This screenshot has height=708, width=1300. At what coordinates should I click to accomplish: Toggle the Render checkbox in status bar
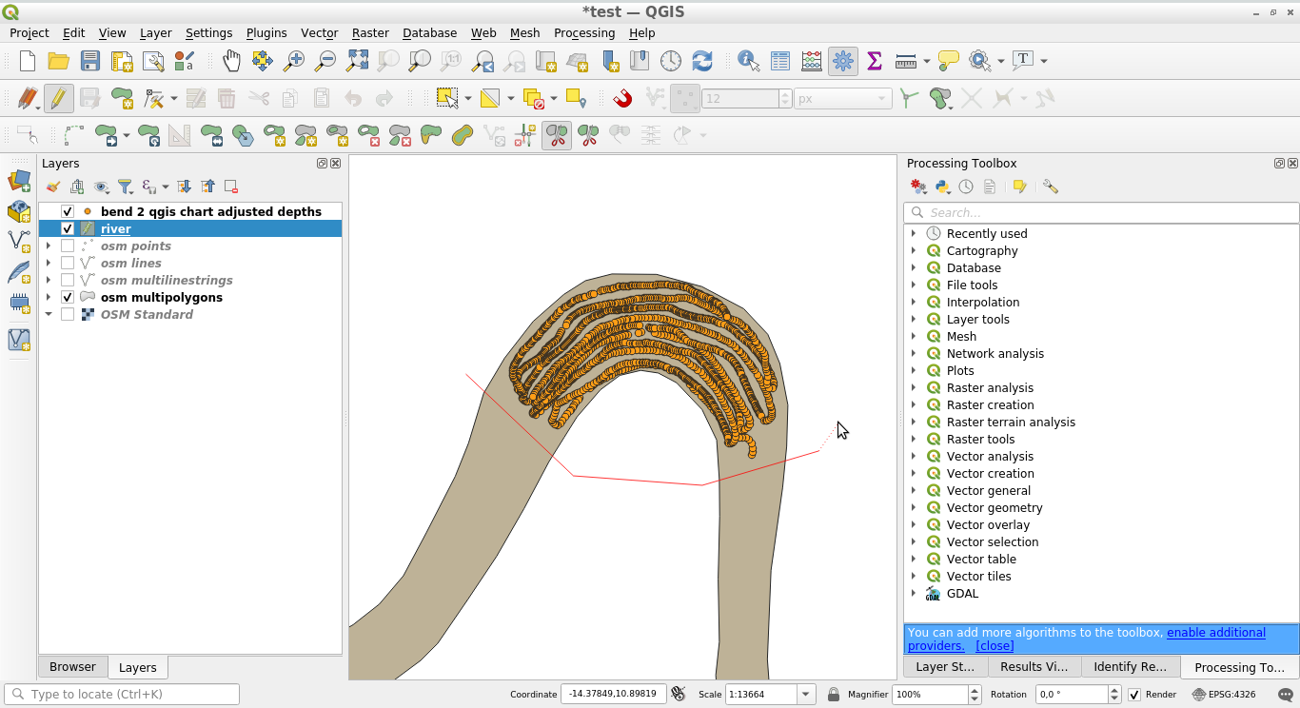pos(1134,695)
